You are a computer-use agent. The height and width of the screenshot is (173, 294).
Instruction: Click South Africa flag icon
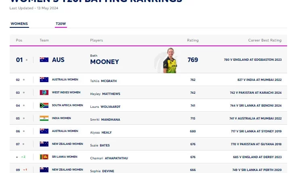[44, 105]
